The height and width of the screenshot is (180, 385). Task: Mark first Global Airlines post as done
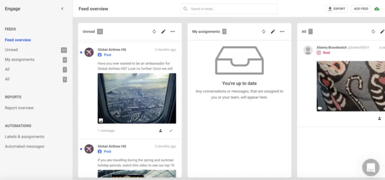point(171,130)
